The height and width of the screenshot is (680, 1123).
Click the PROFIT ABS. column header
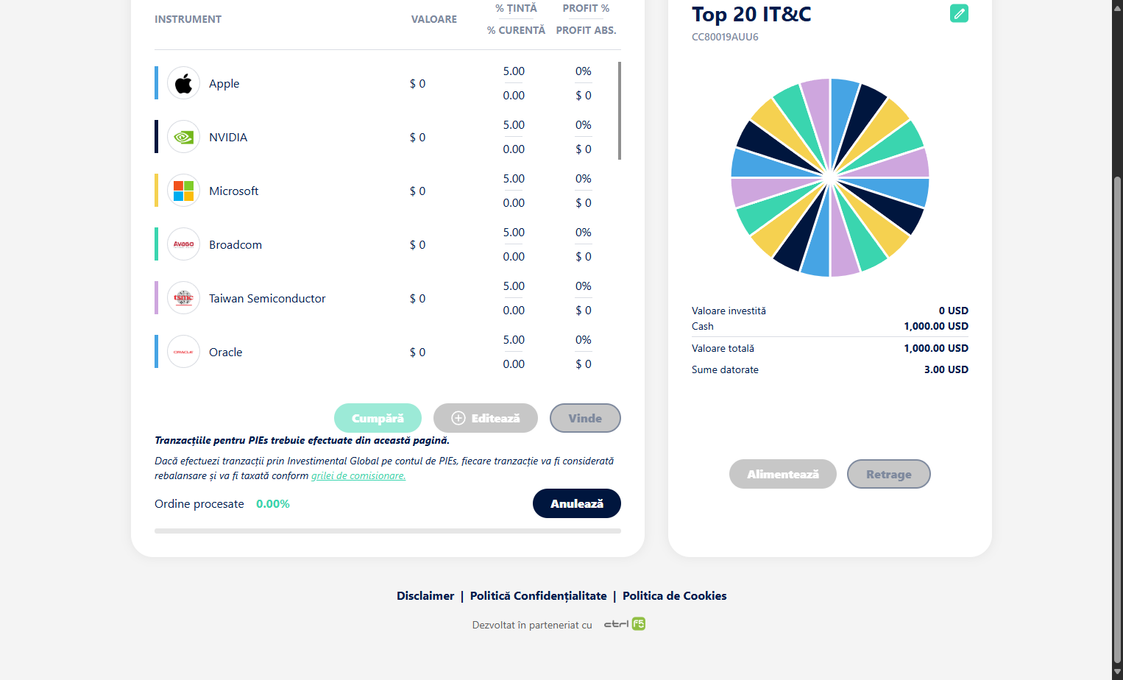click(x=586, y=30)
